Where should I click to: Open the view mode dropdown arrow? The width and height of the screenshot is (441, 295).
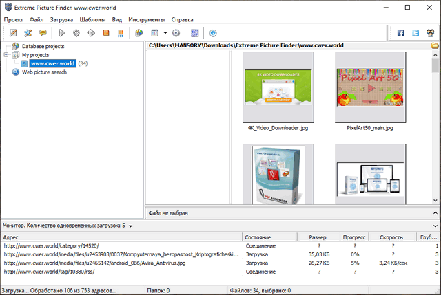165,32
